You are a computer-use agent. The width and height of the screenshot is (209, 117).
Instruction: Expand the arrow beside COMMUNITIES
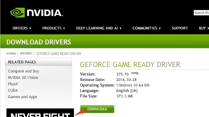pos(160,28)
